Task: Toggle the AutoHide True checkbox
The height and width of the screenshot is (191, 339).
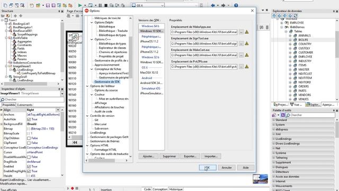Action: coord(29,119)
